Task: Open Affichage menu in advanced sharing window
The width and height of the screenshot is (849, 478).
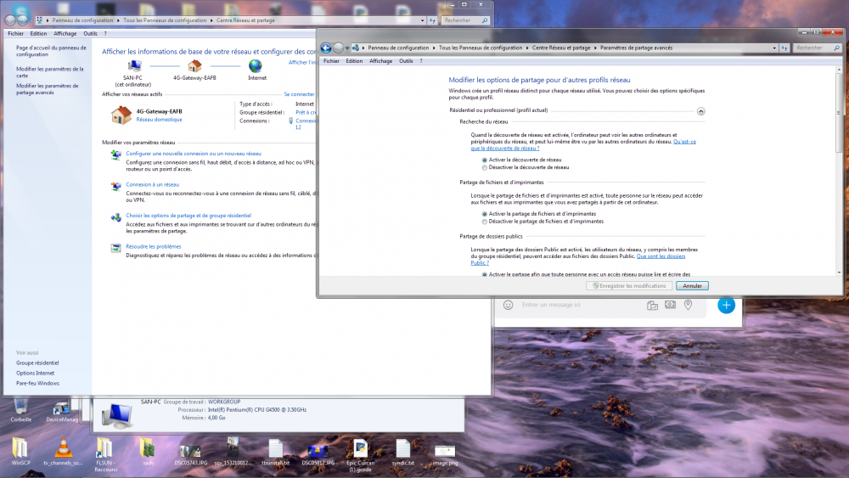Action: 380,61
